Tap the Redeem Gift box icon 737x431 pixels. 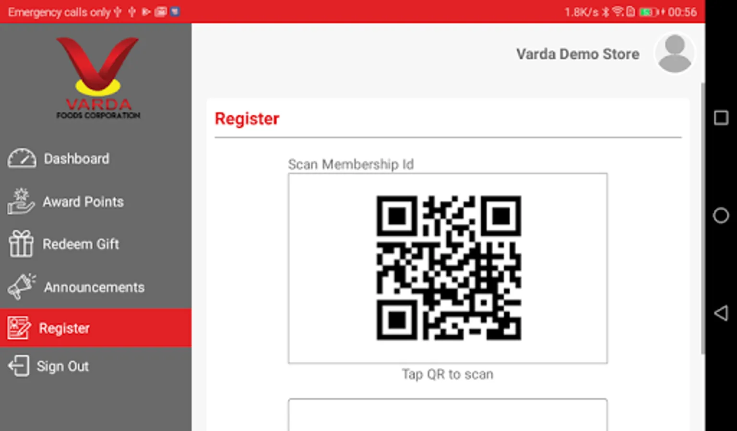[21, 244]
